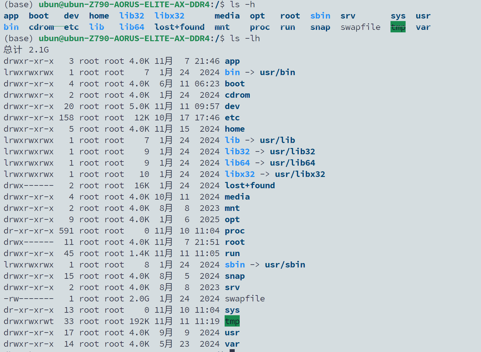Screen dimensions: 481x352
Task: Click 'usr/lib64' symlink target in listing
Action: tap(293, 163)
